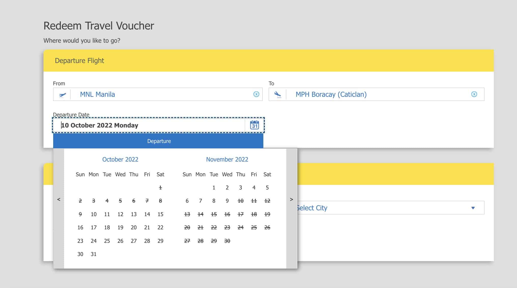The width and height of the screenshot is (517, 288).
Task: Select October 19 in the calendar
Action: (x=120, y=227)
